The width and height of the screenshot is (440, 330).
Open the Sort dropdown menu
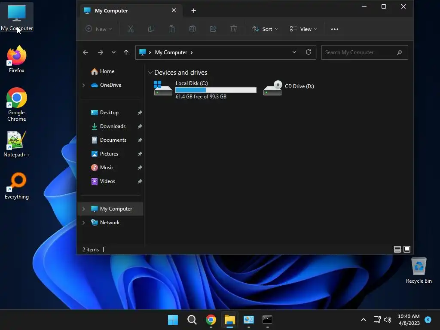(265, 29)
